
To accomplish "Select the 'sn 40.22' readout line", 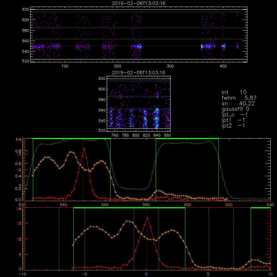I will [x=238, y=103].
